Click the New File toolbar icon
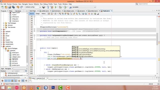The image size is (160, 90). click(3, 7)
